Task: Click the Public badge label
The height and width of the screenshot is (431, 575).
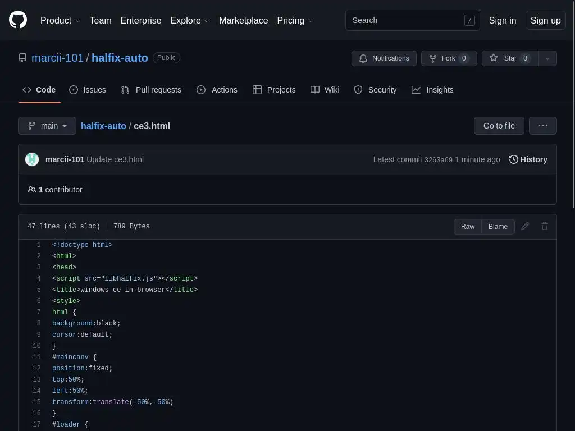Action: point(166,58)
